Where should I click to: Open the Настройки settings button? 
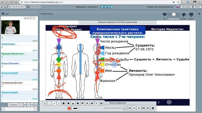coord(186,7)
